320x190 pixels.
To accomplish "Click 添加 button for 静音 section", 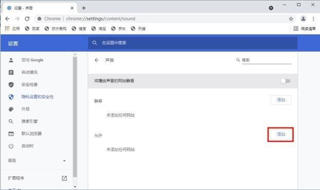I will 281,100.
